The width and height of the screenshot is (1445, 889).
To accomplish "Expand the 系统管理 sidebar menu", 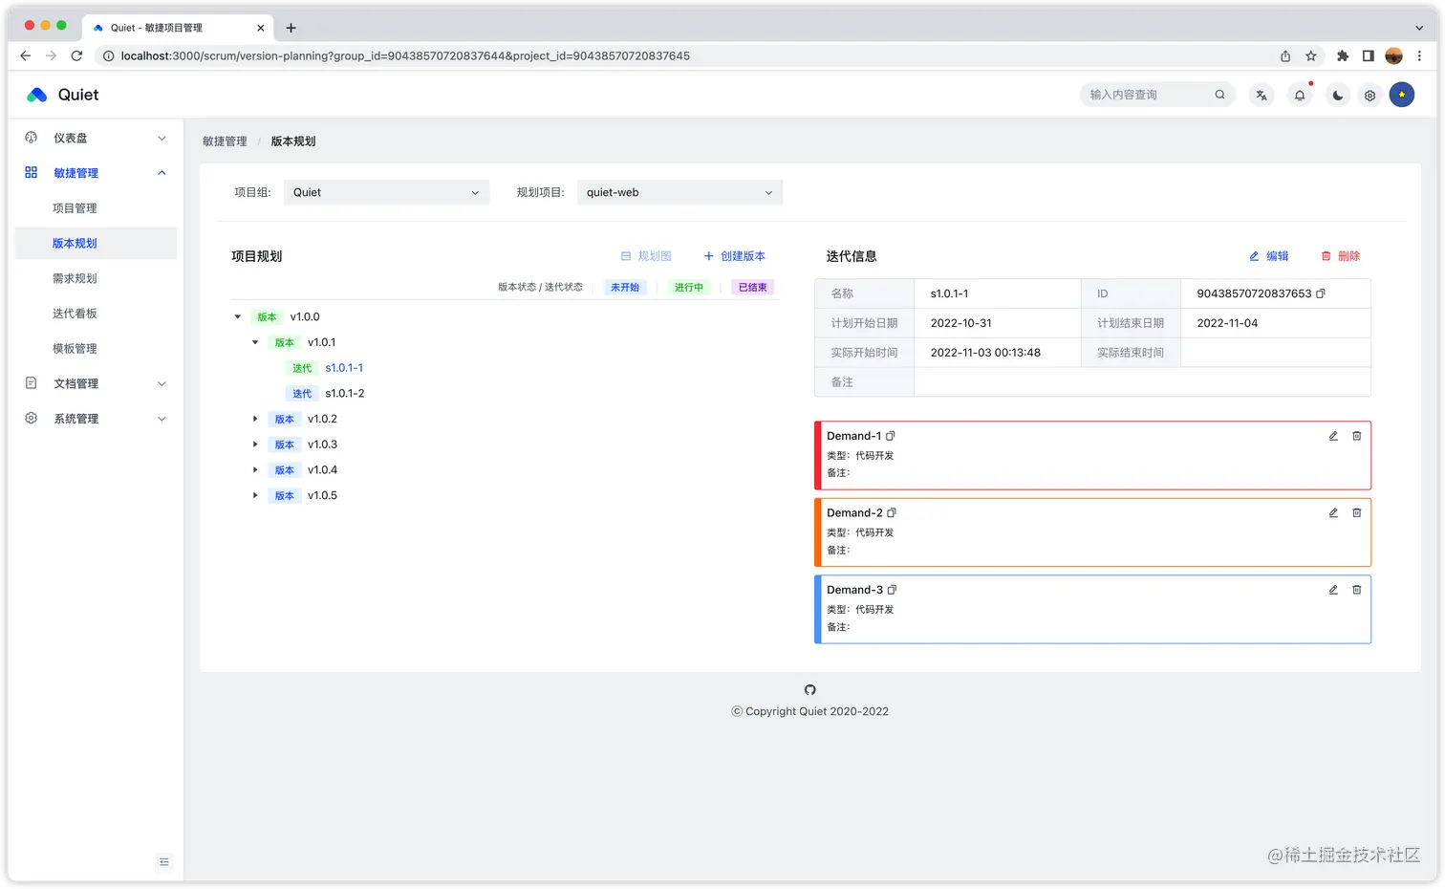I will point(96,419).
